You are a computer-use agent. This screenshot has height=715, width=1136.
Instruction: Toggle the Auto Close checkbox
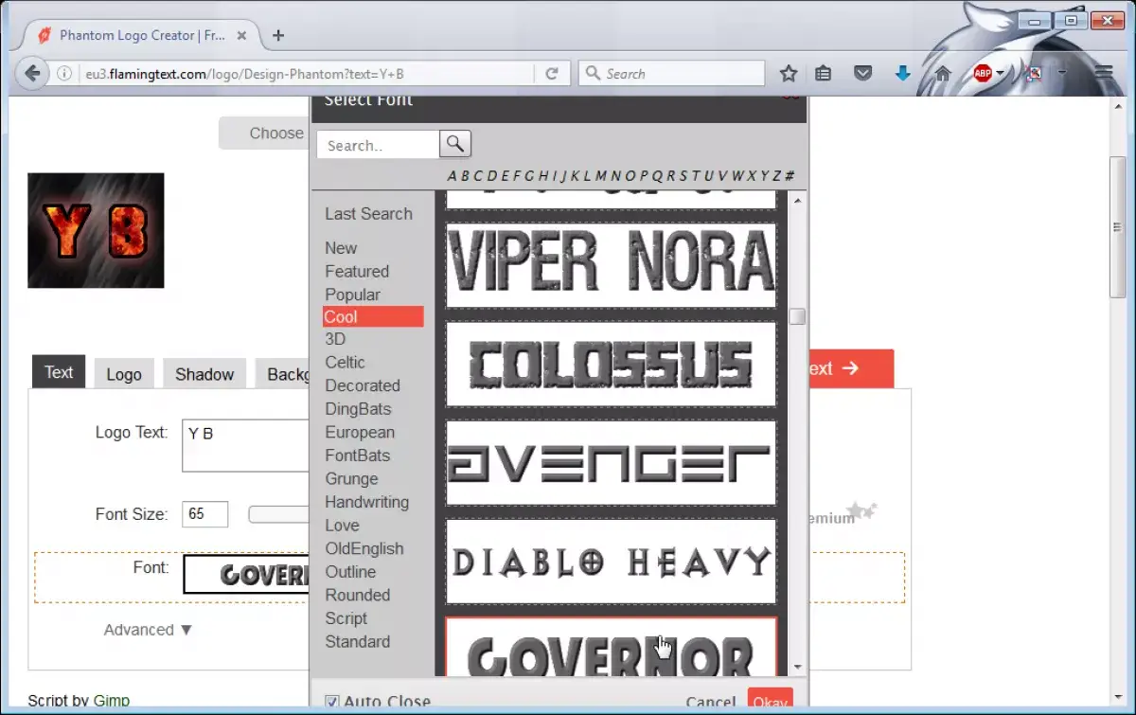(332, 702)
